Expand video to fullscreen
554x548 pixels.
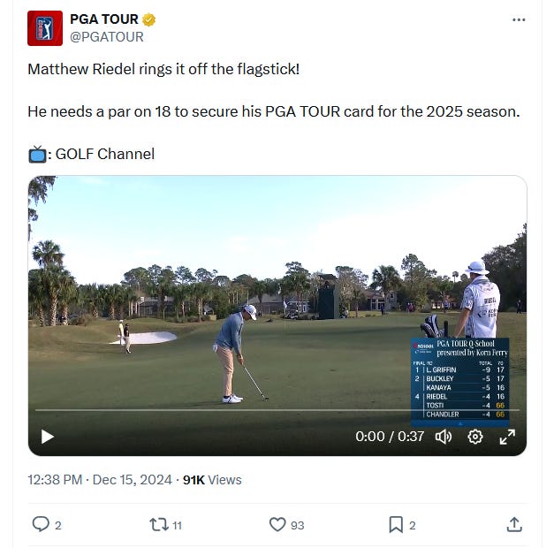pos(507,437)
